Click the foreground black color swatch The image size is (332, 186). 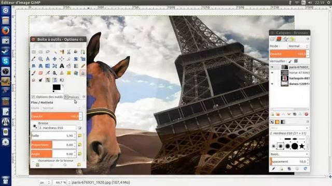pos(57,87)
